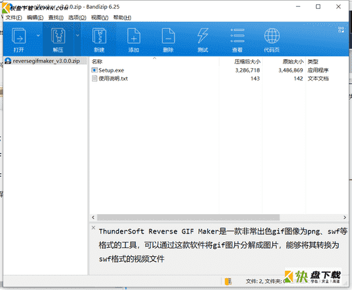Image resolution: width=352 pixels, height=290 pixels.
Task: Click the Open (打开) toolbar icon
Action: tap(19, 36)
